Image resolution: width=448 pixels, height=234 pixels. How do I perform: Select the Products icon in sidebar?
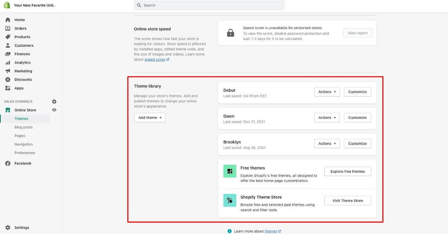tap(8, 37)
